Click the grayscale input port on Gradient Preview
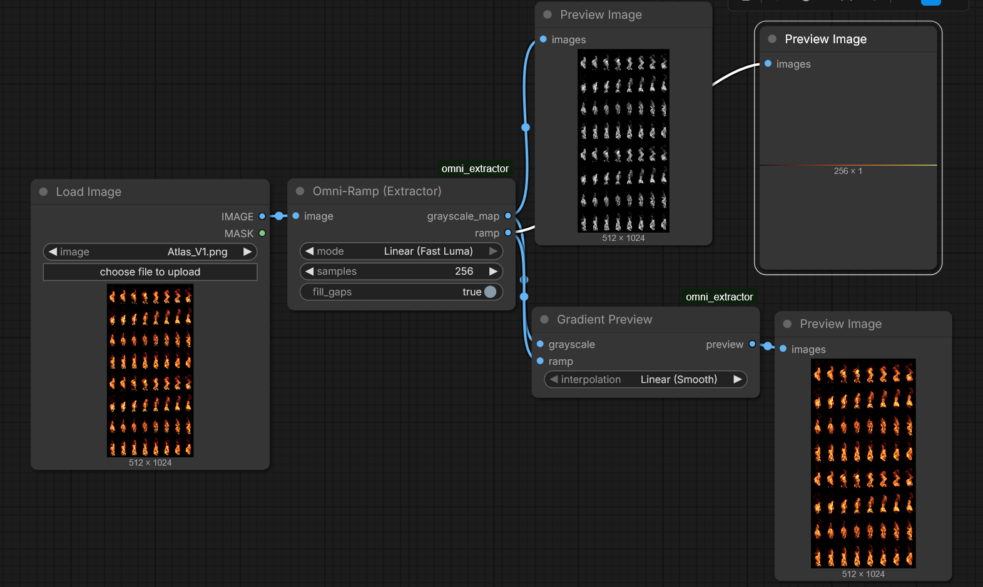983x587 pixels. 540,344
